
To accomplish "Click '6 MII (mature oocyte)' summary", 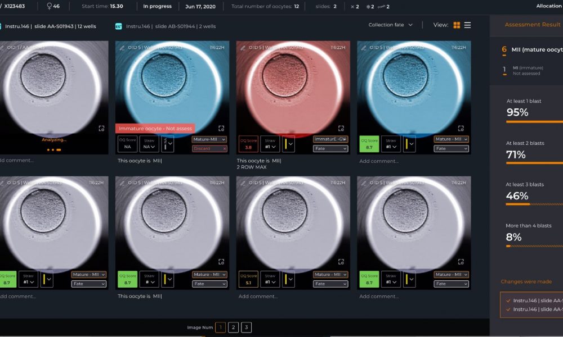I will pyautogui.click(x=532, y=50).
